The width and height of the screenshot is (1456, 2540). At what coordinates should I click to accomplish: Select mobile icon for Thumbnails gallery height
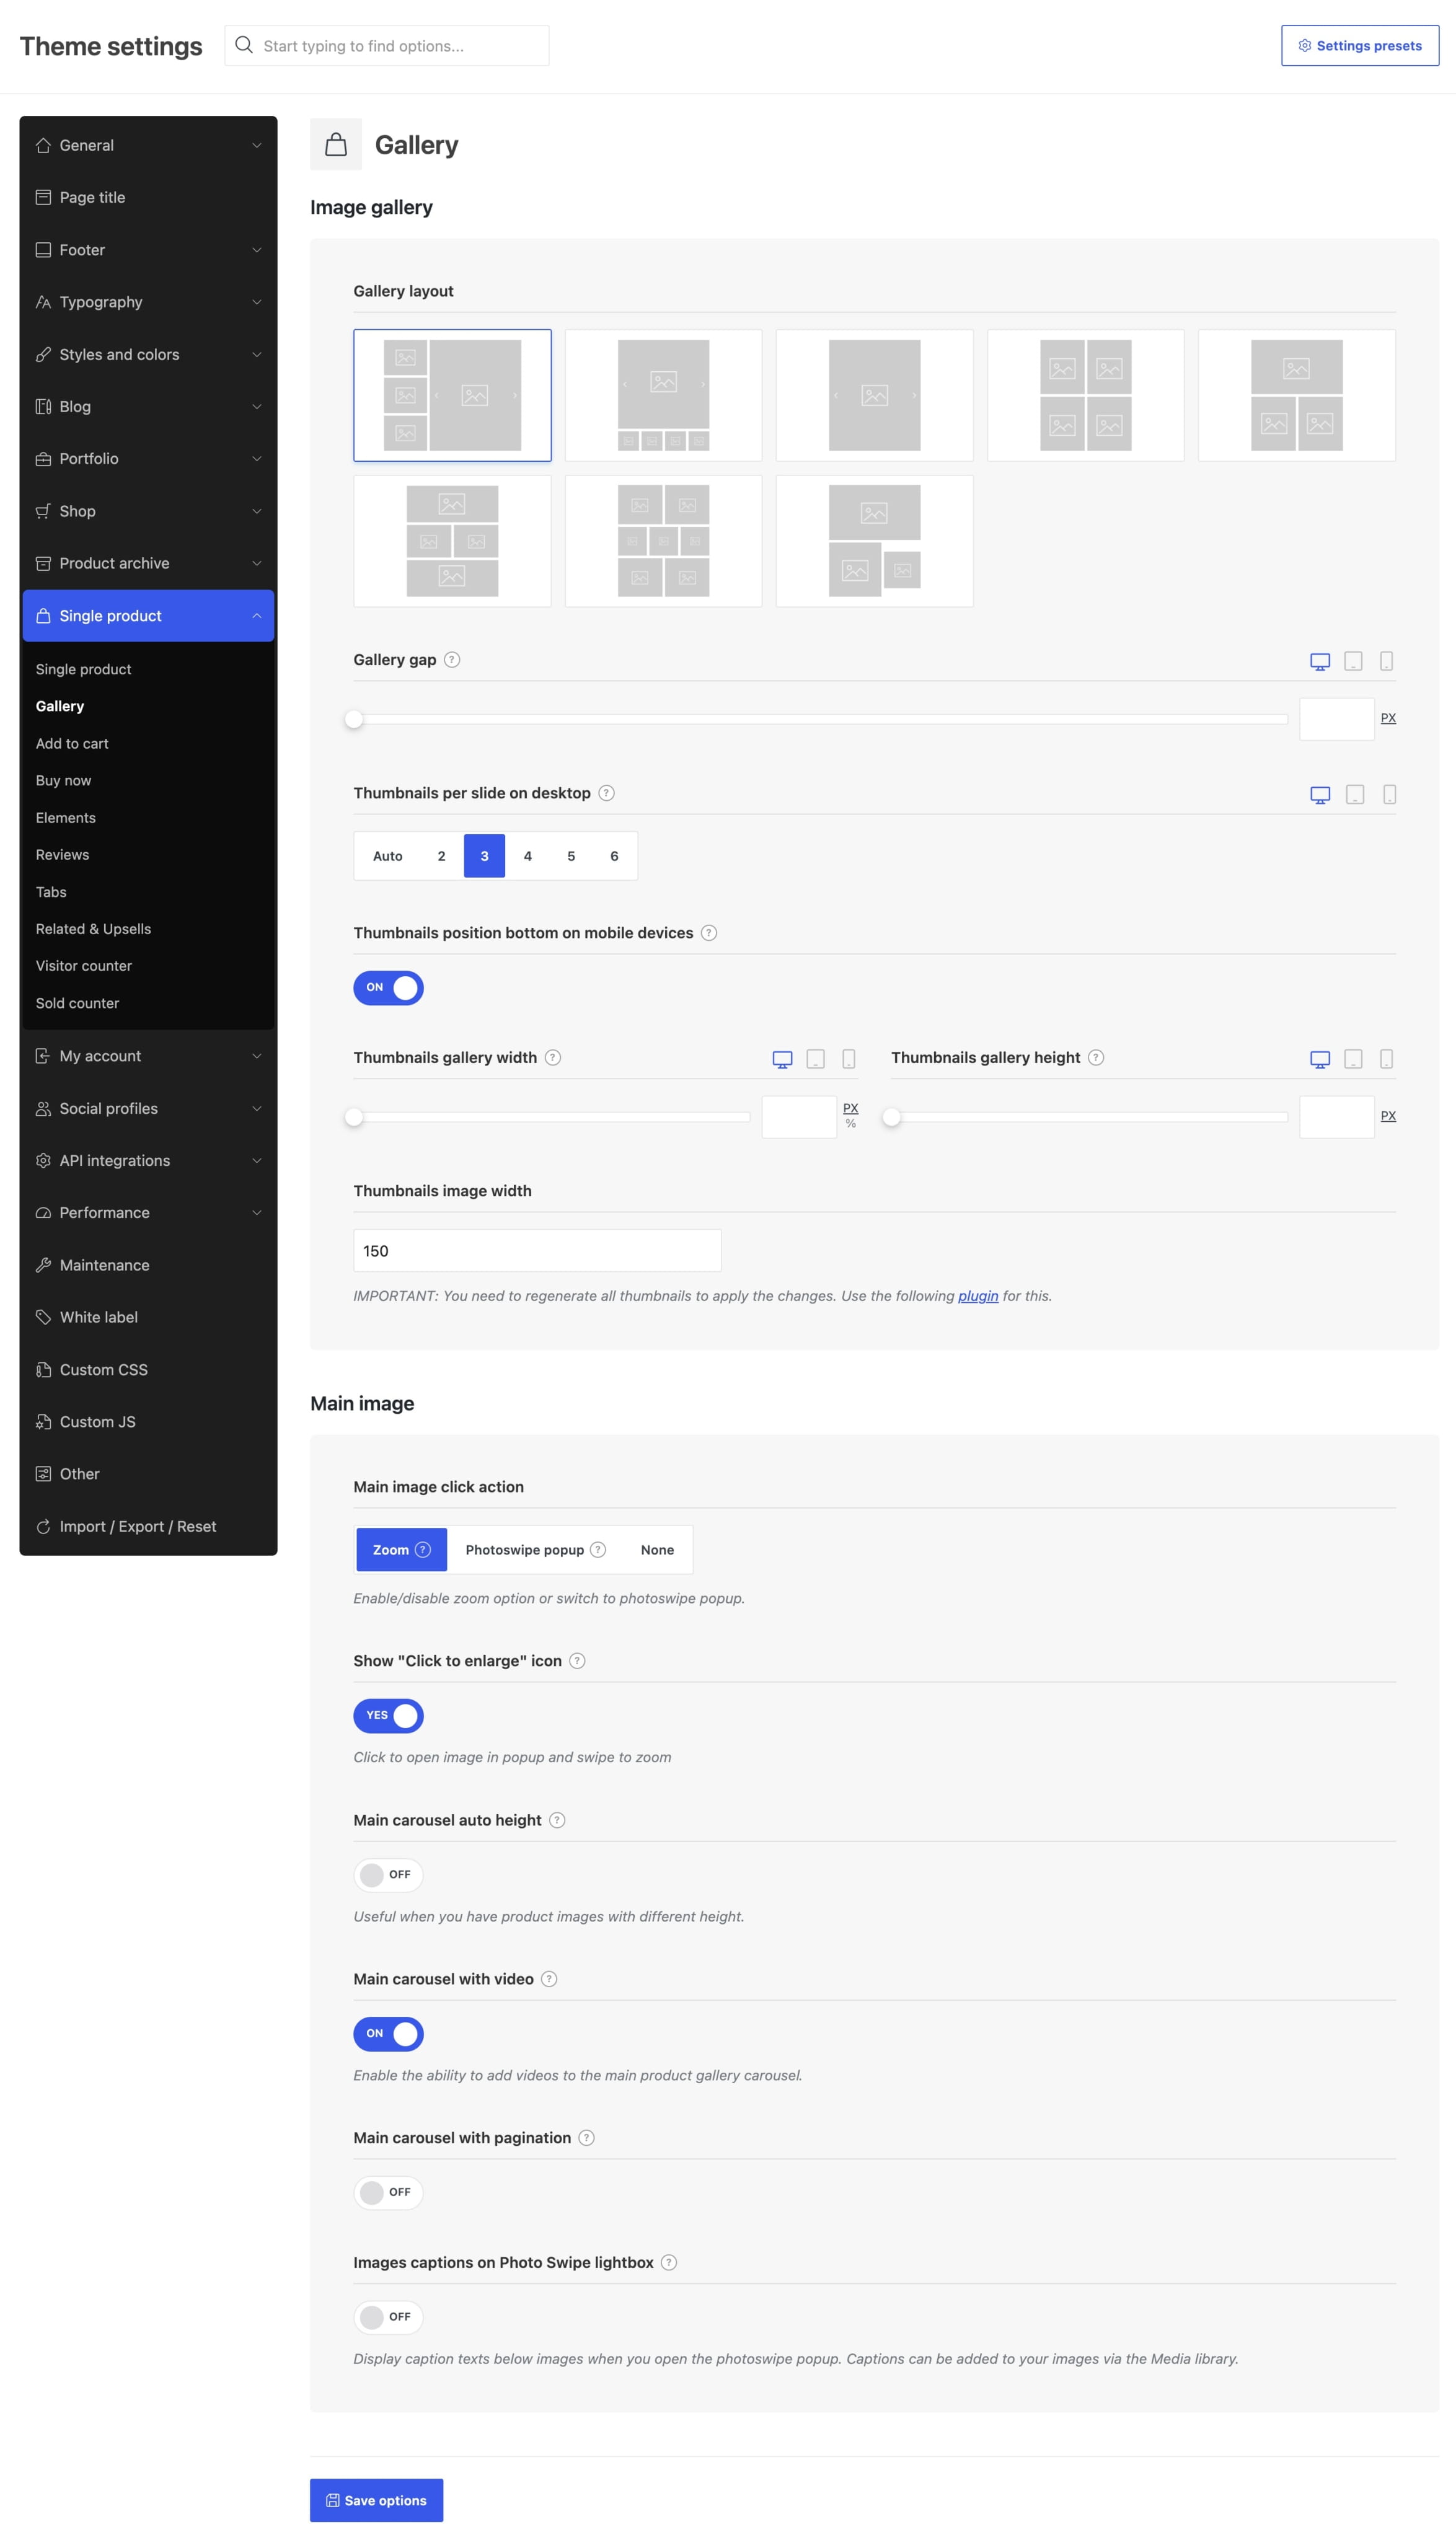pos(1387,1059)
